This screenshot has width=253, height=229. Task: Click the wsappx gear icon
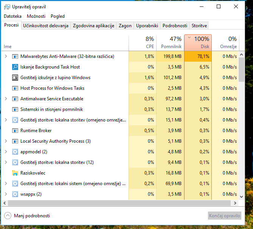(x=15, y=194)
